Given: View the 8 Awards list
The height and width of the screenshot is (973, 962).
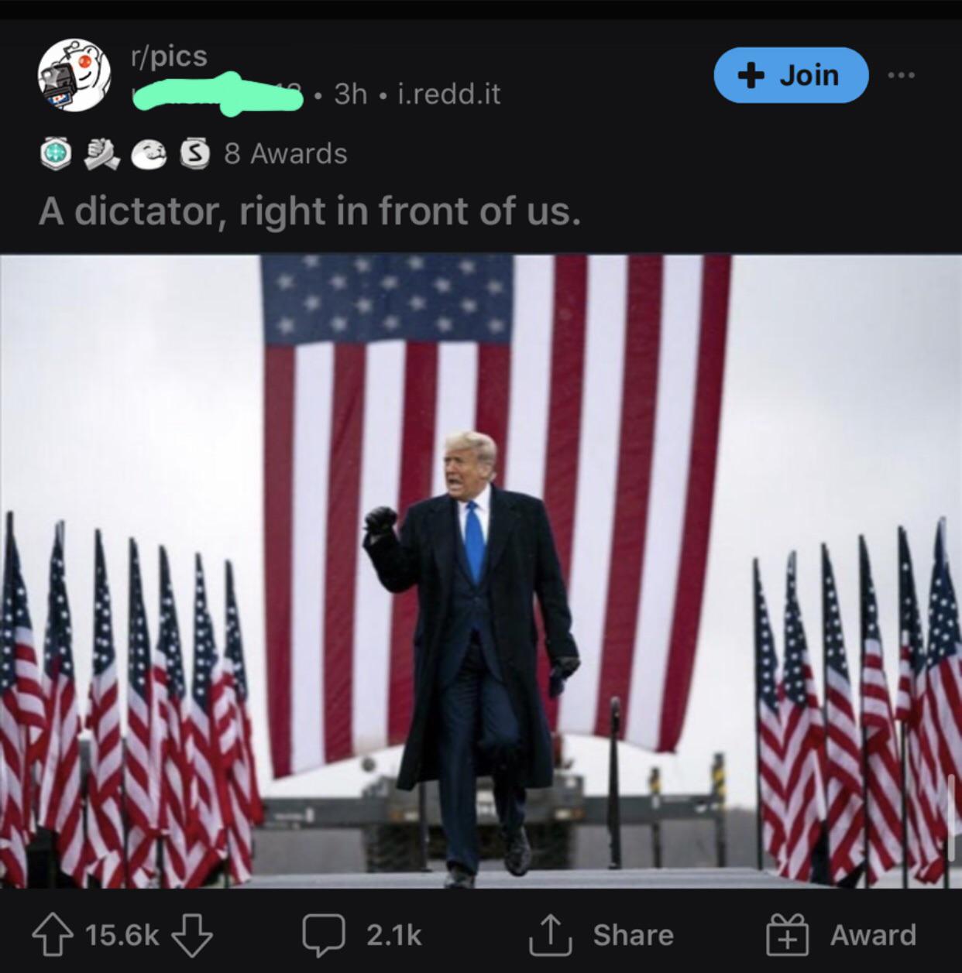Looking at the screenshot, I should (286, 153).
